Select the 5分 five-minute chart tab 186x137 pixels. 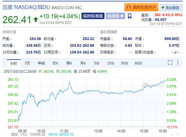pos(97,63)
